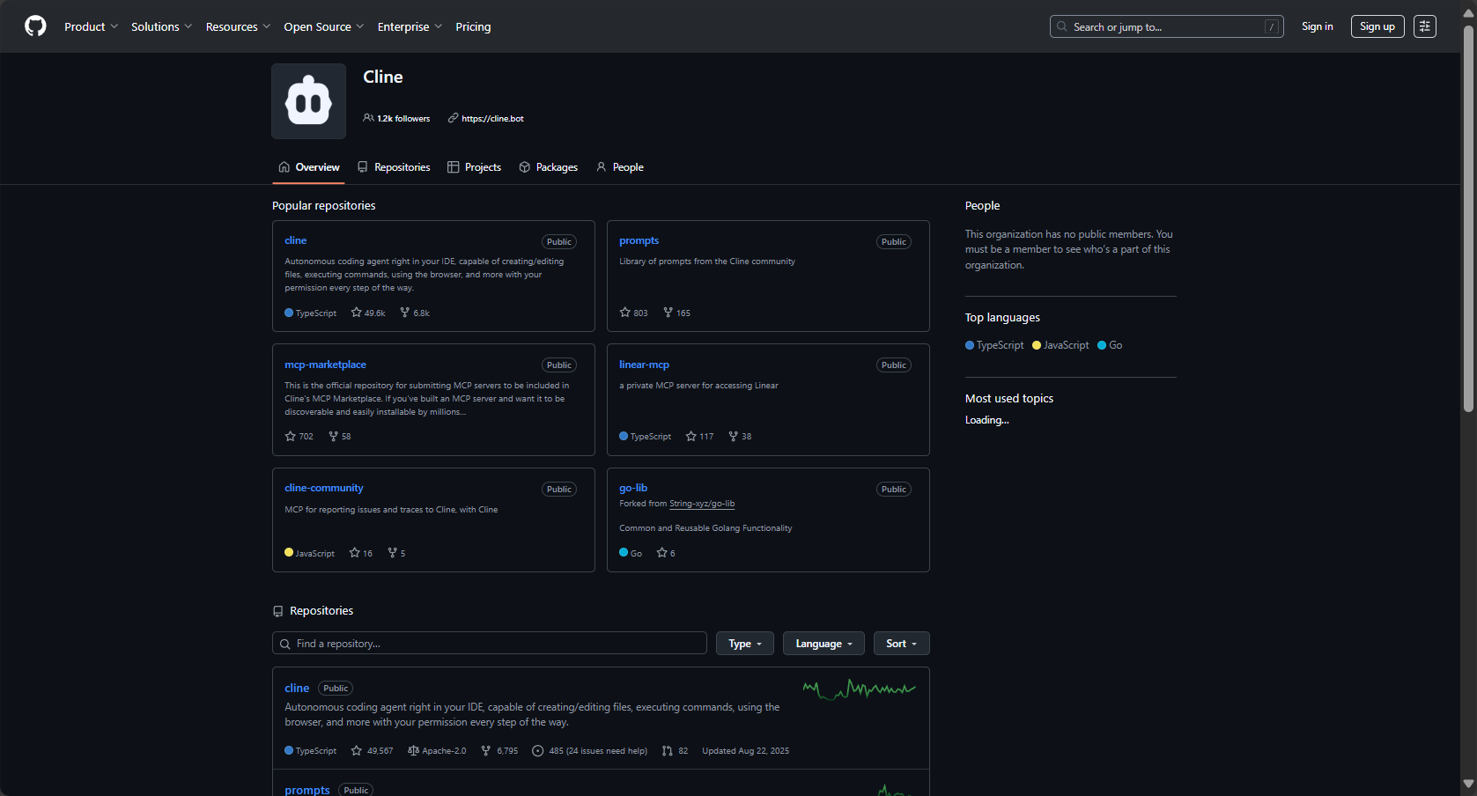Go to the Pricing page

pyautogui.click(x=473, y=26)
